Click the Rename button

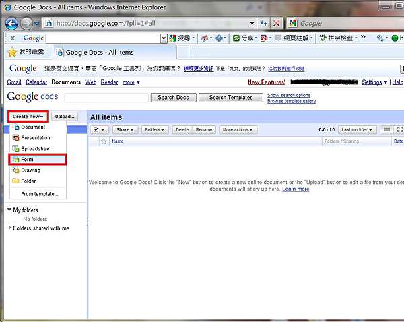[204, 130]
